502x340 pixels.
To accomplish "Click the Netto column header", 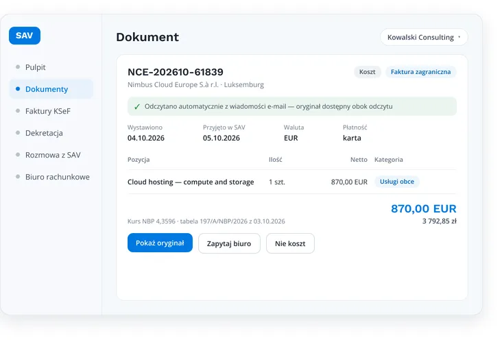I will click(359, 160).
